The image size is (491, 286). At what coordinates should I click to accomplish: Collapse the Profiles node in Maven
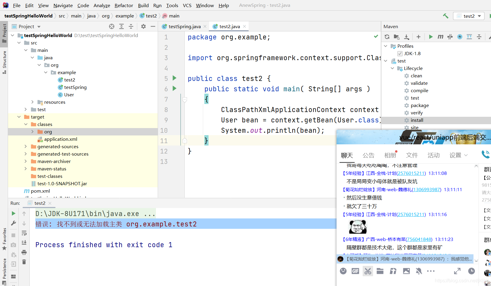(386, 46)
